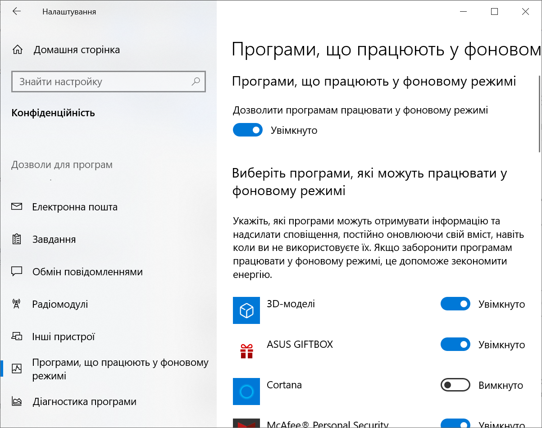Disable background mode for 3D-моделі
Image resolution: width=542 pixels, height=428 pixels.
pos(455,304)
